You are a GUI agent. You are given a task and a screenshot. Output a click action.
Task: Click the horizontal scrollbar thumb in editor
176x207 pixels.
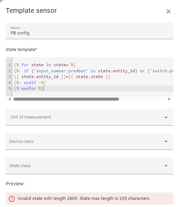pos(66,99)
